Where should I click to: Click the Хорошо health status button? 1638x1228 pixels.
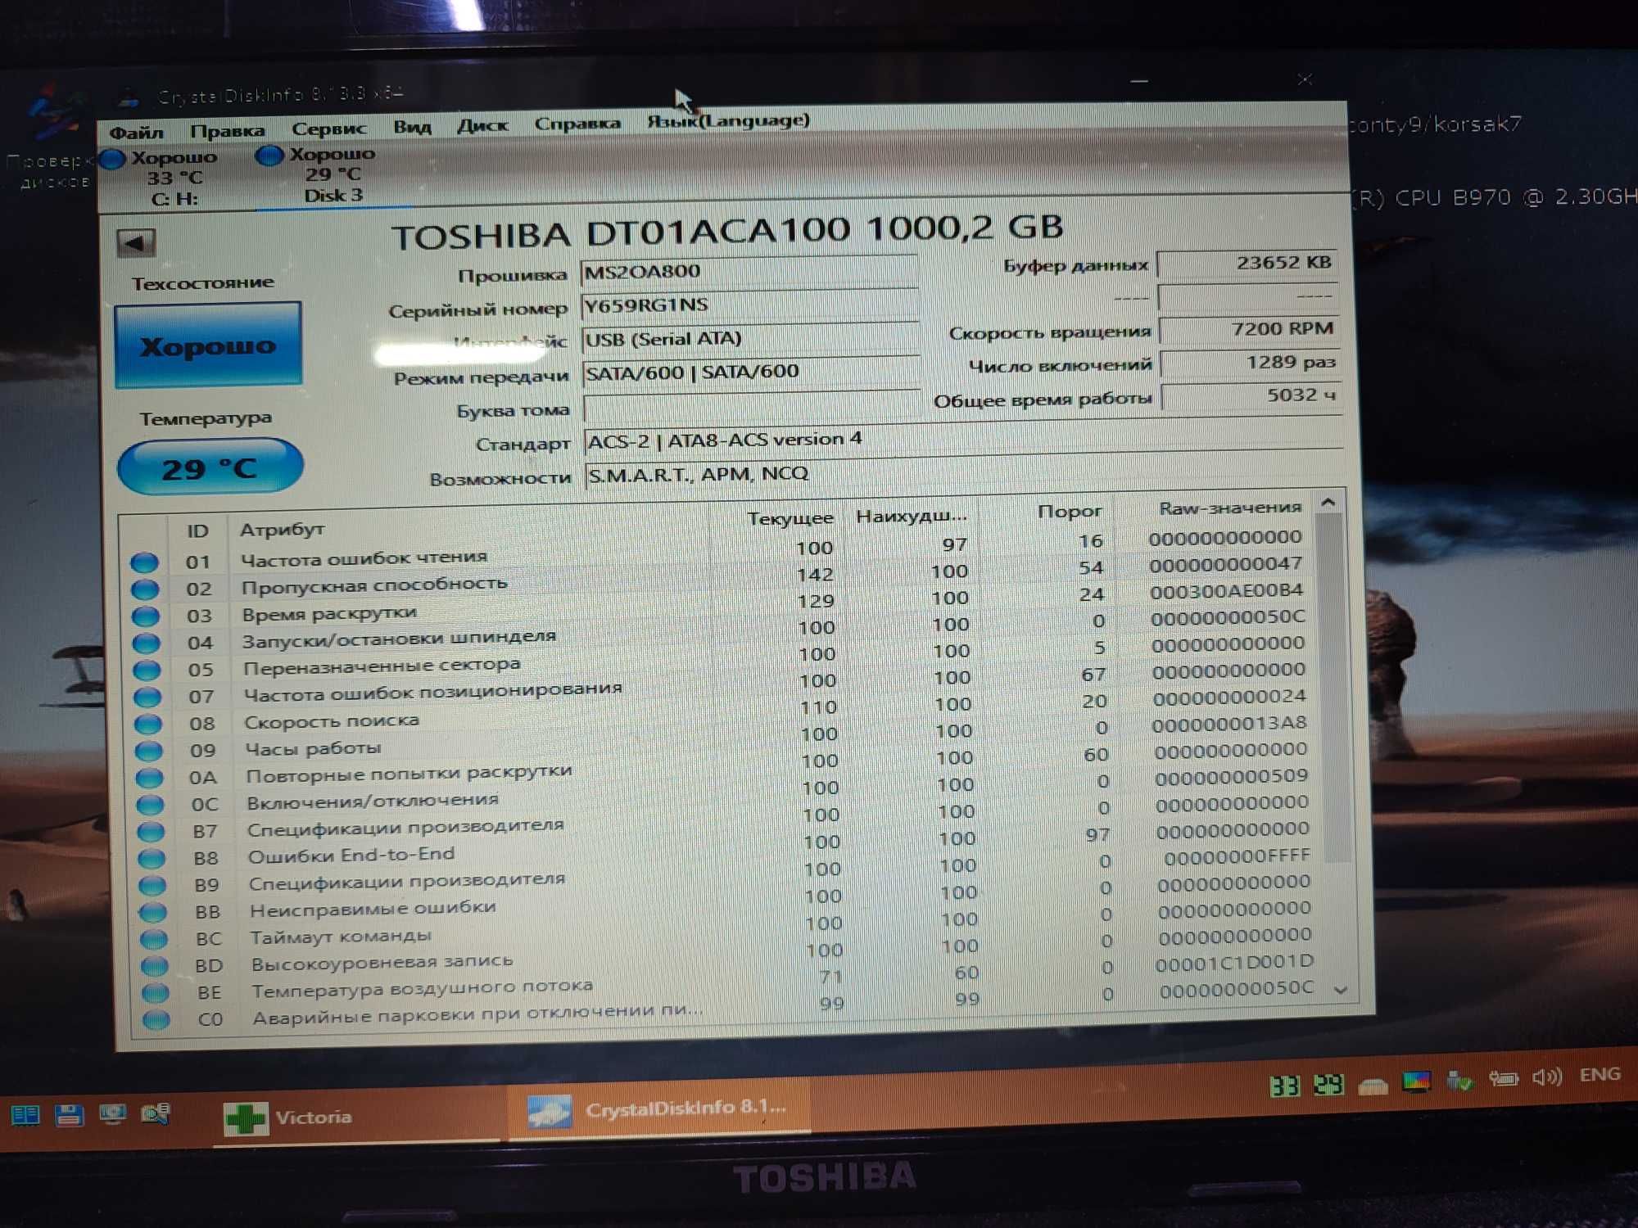208,345
